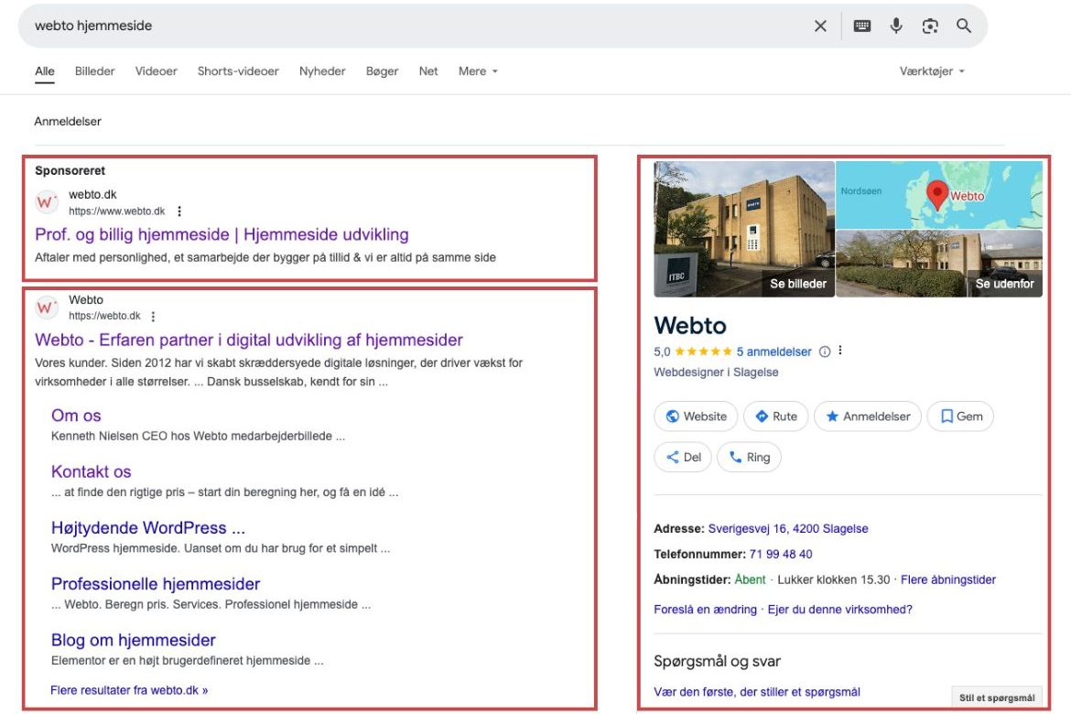Click address Sverigesvej 16, 4200 Slagelse

(x=788, y=528)
